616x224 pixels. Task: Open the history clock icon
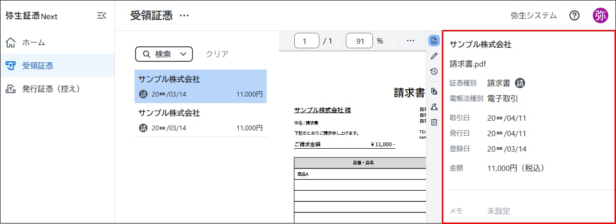434,71
